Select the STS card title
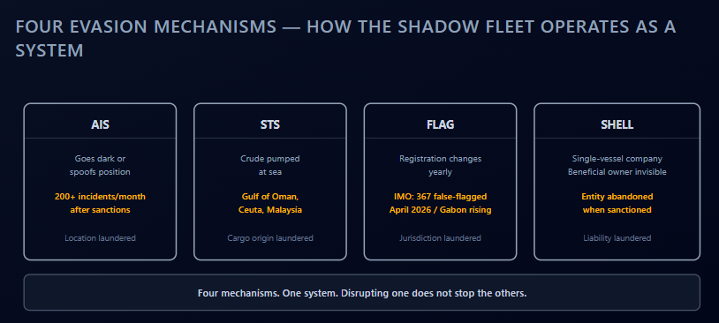 (x=270, y=124)
